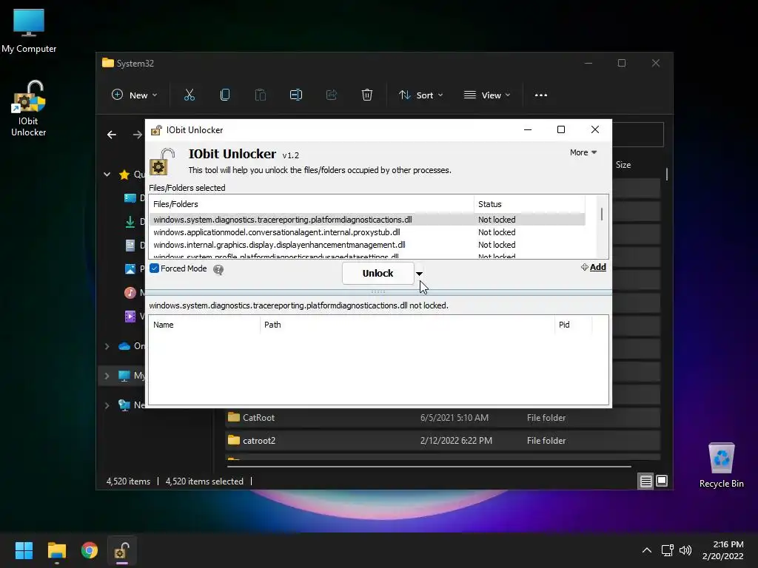Click the Path column header in process list
The width and height of the screenshot is (758, 568).
(407, 325)
